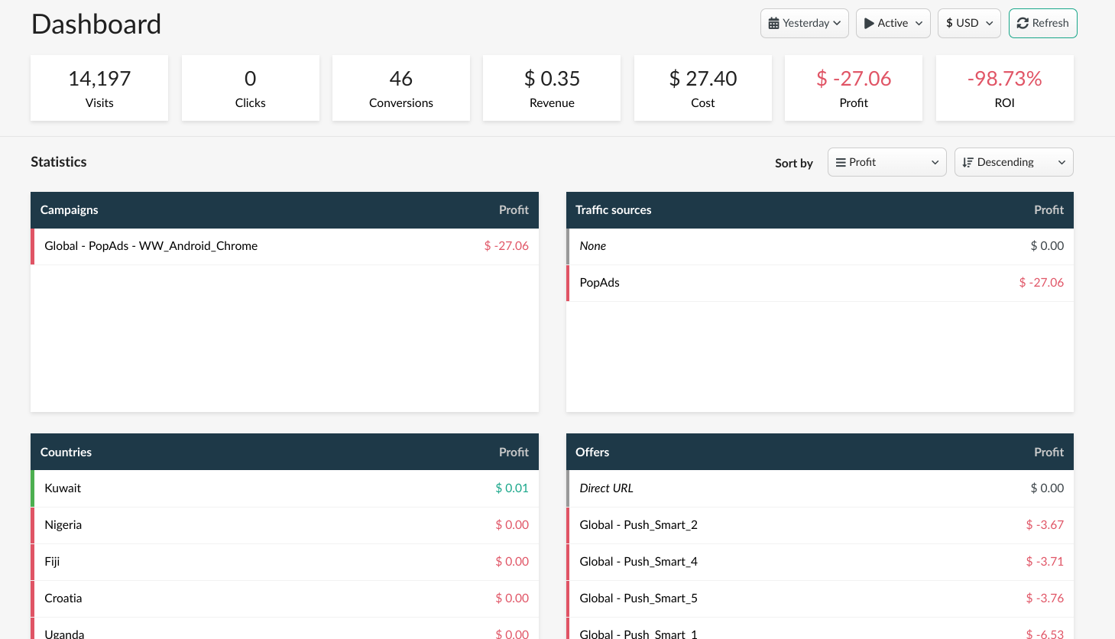
Task: Click the play icon beside Active
Action: tap(869, 24)
